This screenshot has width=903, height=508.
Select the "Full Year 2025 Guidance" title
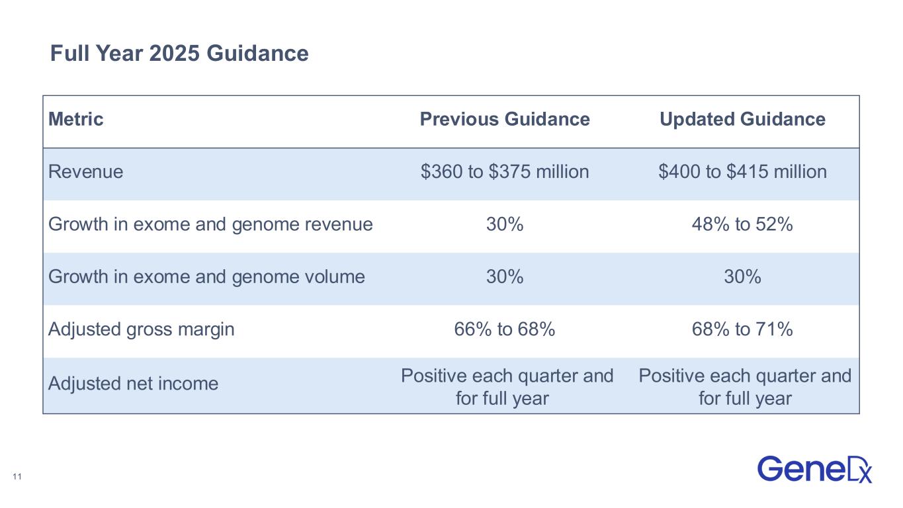point(179,54)
